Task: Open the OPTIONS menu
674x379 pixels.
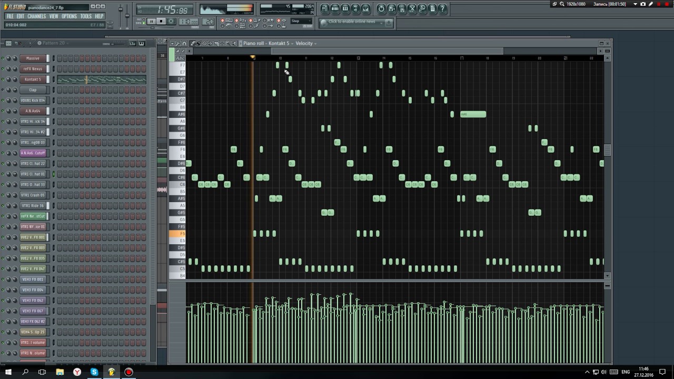Action: (x=69, y=16)
